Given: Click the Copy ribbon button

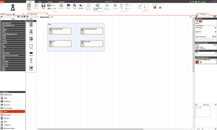Looking at the screenshot, I should click(128, 5).
